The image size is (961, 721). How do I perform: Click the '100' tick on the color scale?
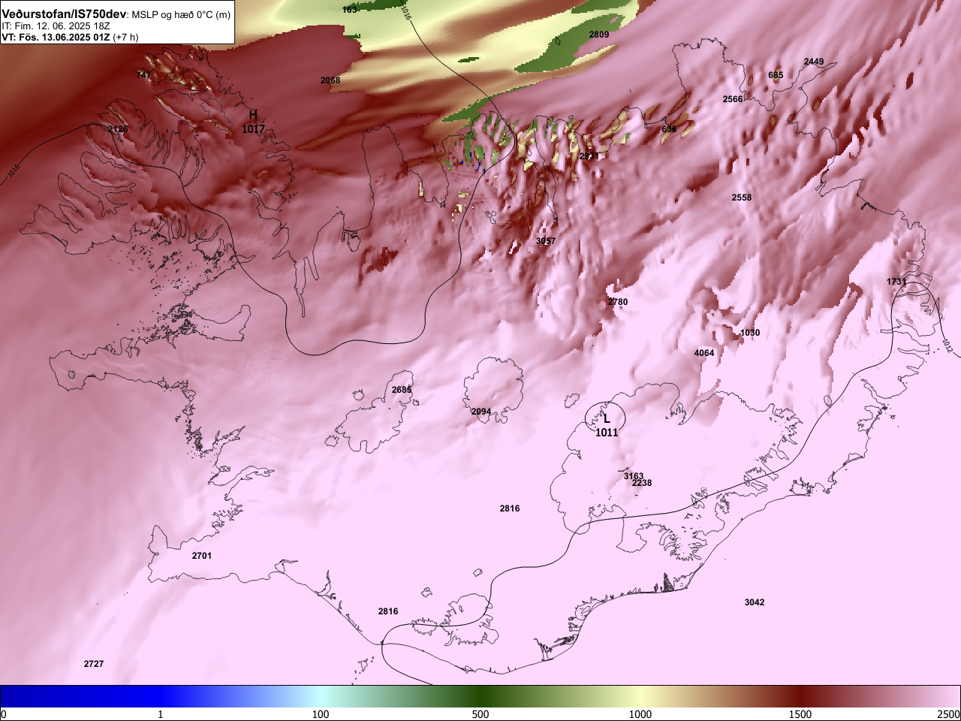click(321, 714)
